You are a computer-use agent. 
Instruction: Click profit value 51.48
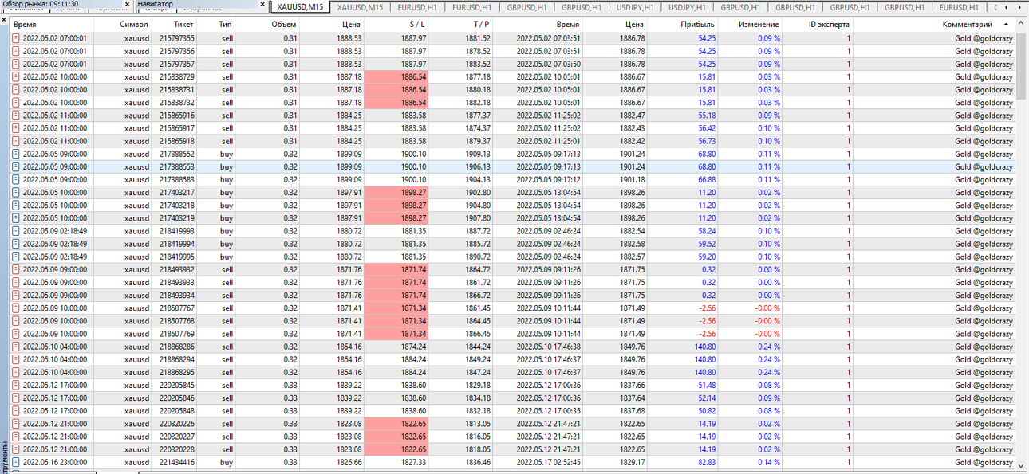coord(707,385)
